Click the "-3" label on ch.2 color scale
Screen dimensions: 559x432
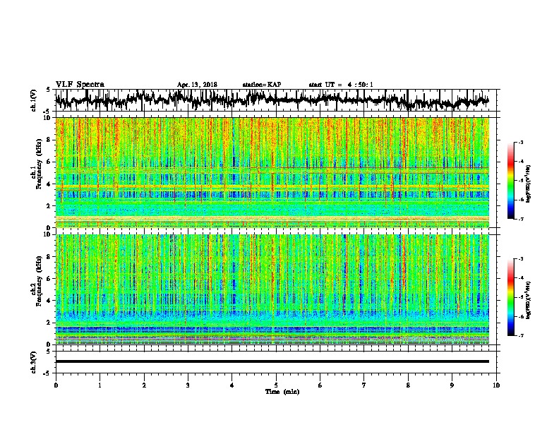click(520, 259)
